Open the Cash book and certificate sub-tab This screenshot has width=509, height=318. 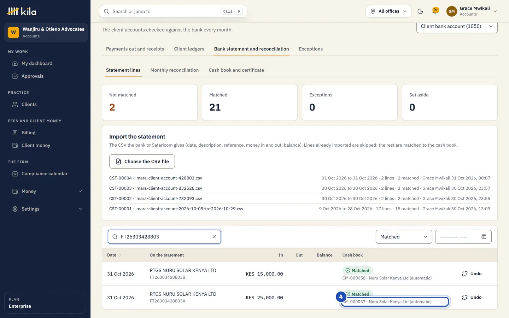[x=236, y=70]
